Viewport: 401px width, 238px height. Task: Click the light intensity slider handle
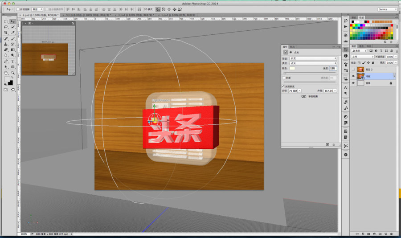click(285, 73)
